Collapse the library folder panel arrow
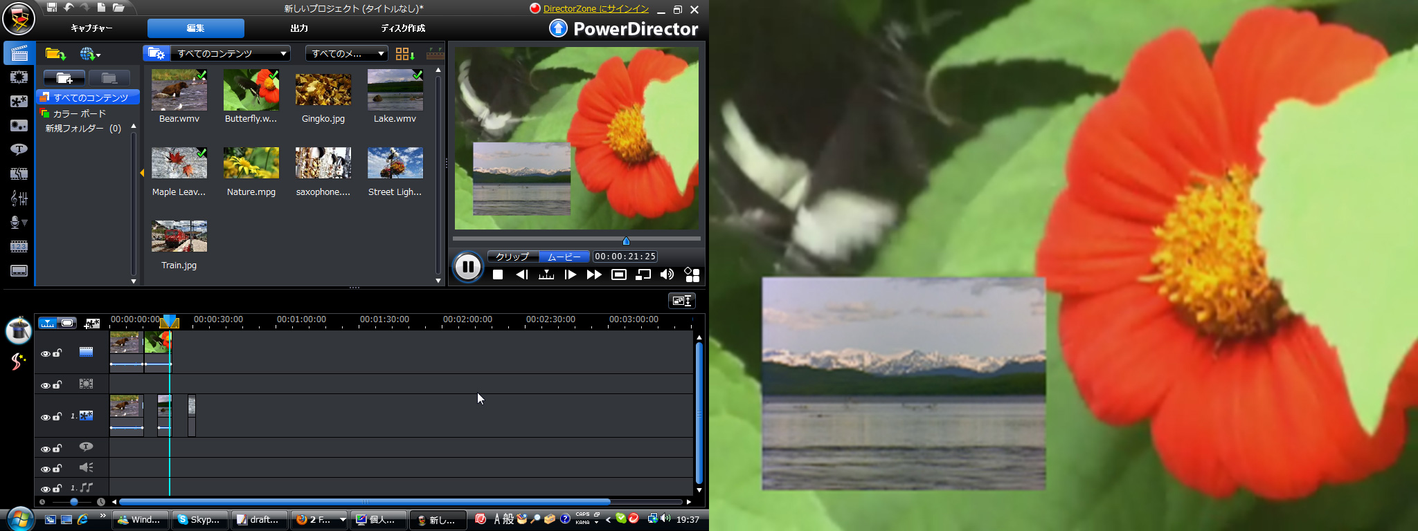 pyautogui.click(x=142, y=173)
